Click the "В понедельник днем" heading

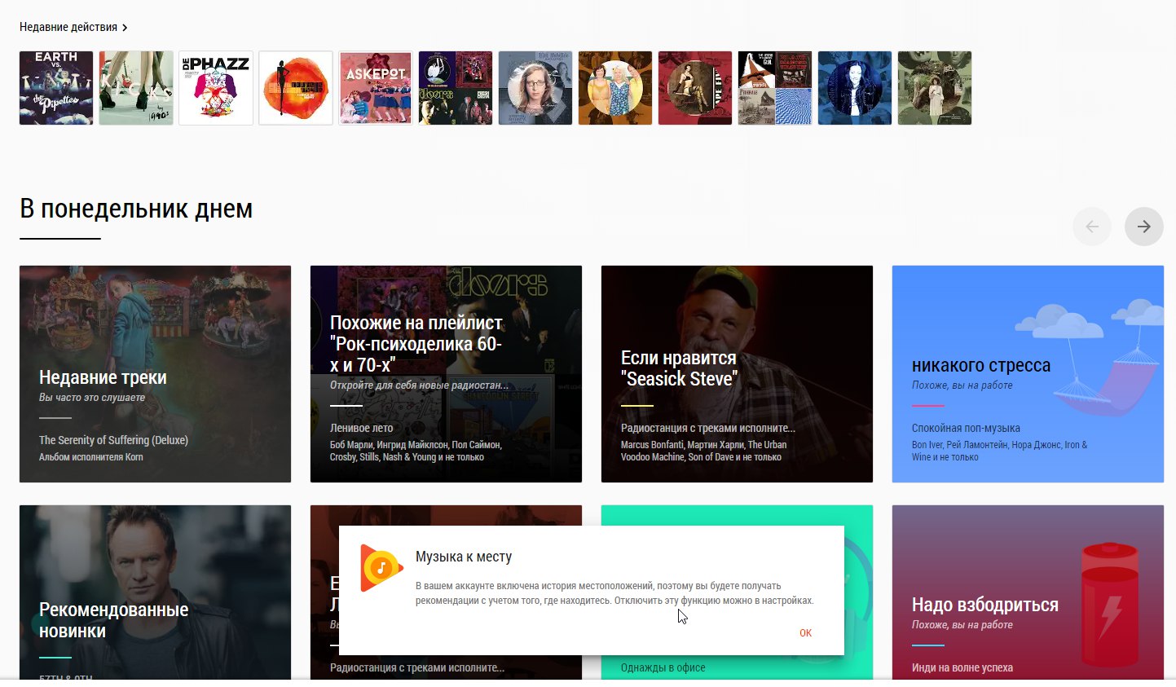point(136,209)
